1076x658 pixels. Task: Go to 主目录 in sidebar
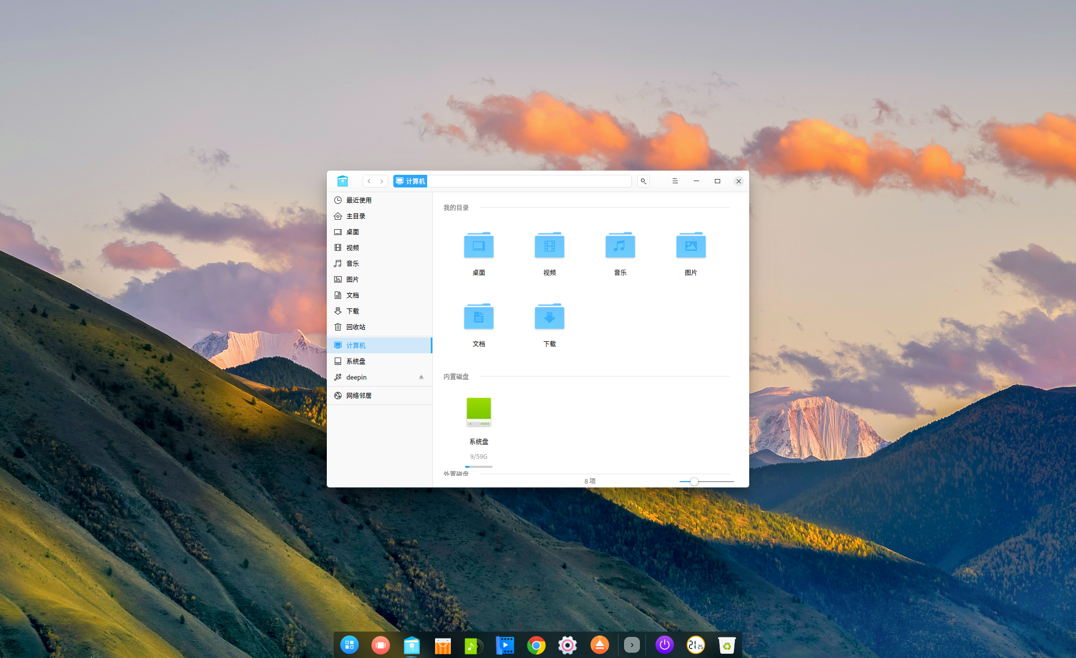coord(355,216)
